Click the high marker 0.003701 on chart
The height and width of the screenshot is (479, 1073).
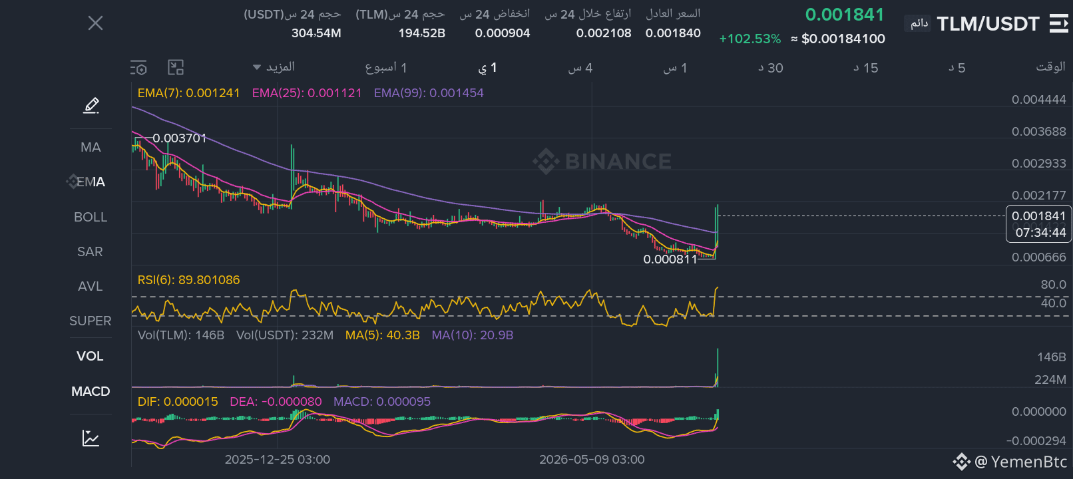(x=180, y=138)
